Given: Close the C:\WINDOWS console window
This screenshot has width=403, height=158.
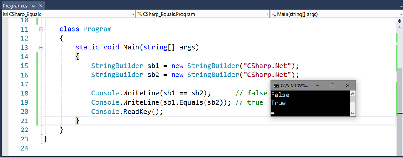Looking at the screenshot, I should [x=348, y=85].
